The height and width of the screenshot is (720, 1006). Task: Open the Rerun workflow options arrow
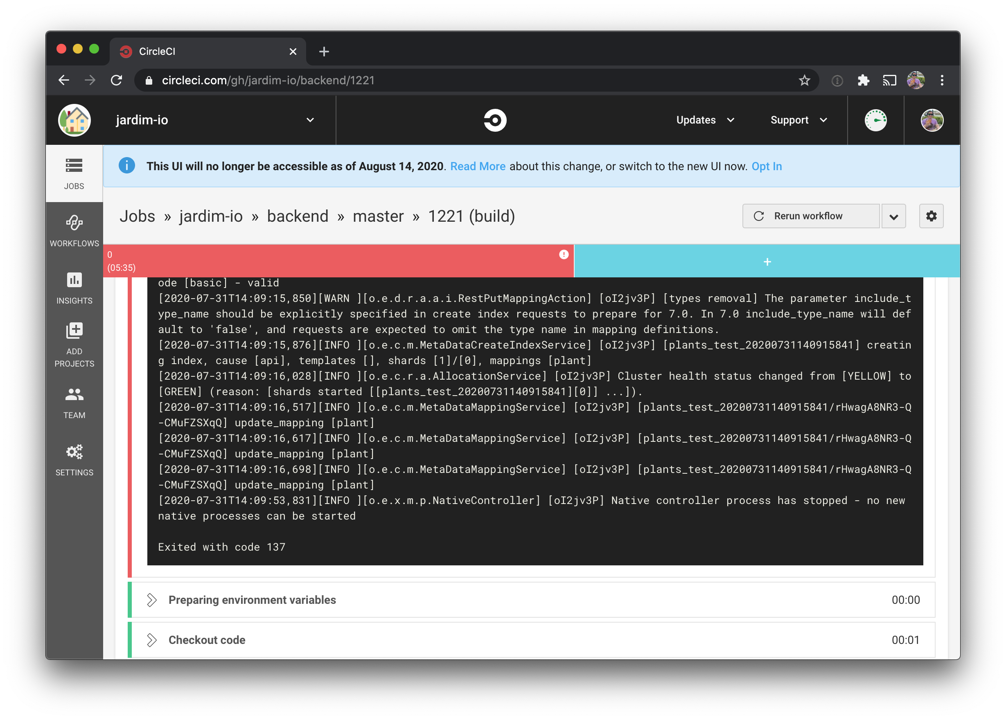893,216
